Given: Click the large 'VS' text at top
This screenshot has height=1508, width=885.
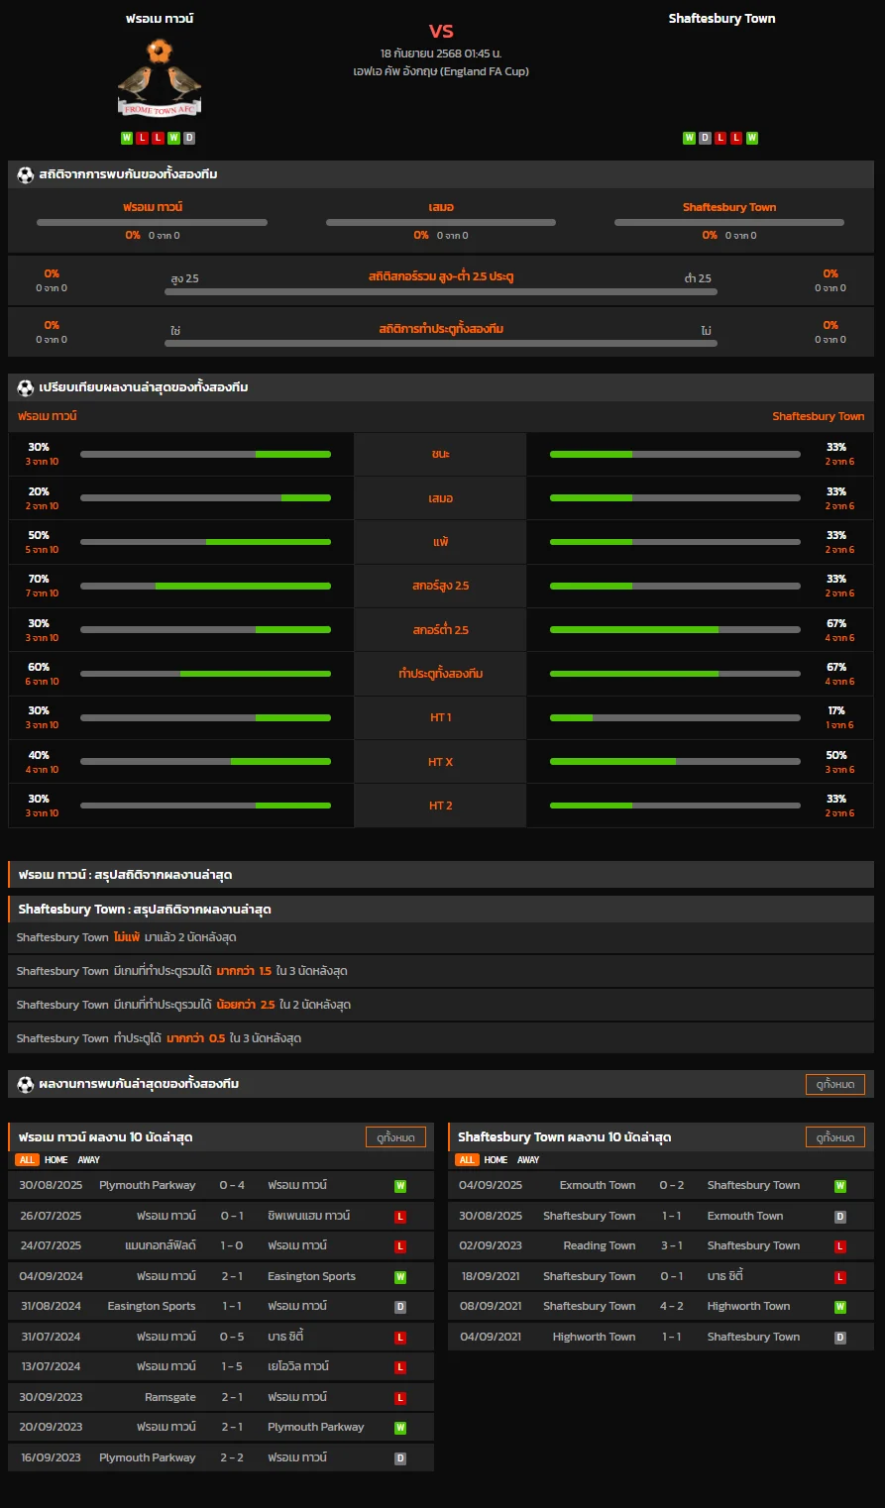Looking at the screenshot, I should pyautogui.click(x=441, y=31).
